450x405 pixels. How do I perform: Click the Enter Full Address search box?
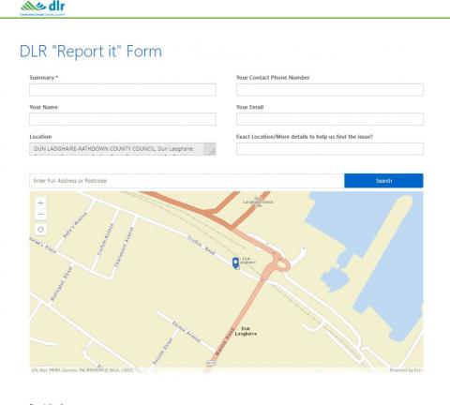click(x=187, y=181)
